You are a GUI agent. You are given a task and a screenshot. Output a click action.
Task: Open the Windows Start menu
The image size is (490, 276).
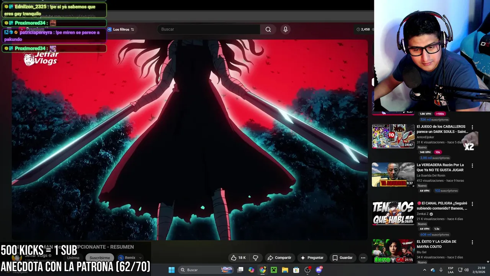pos(171,270)
